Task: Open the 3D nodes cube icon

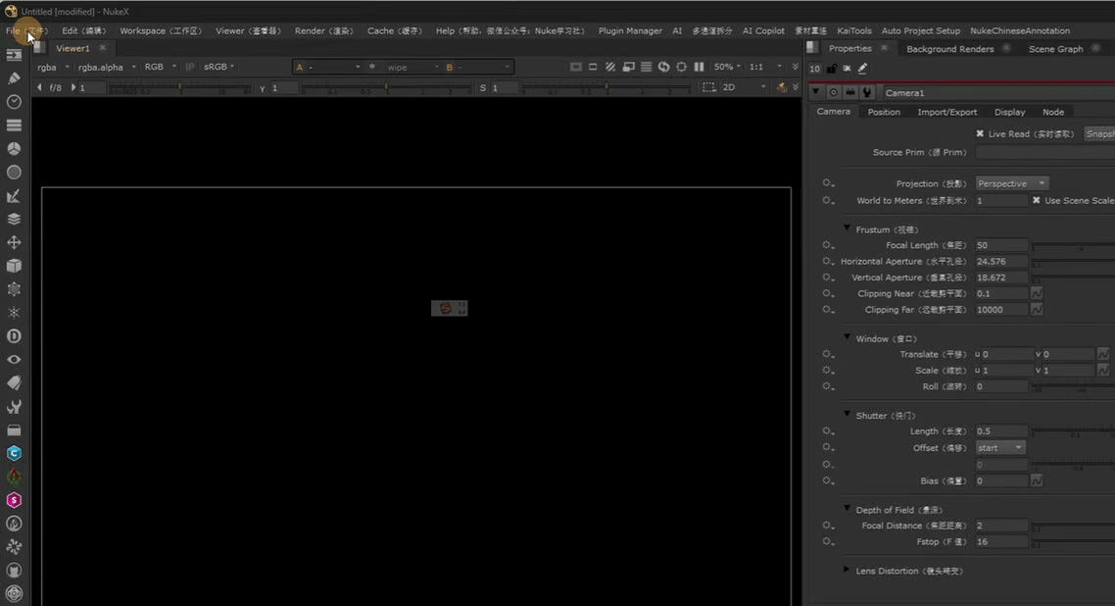Action: coord(14,266)
